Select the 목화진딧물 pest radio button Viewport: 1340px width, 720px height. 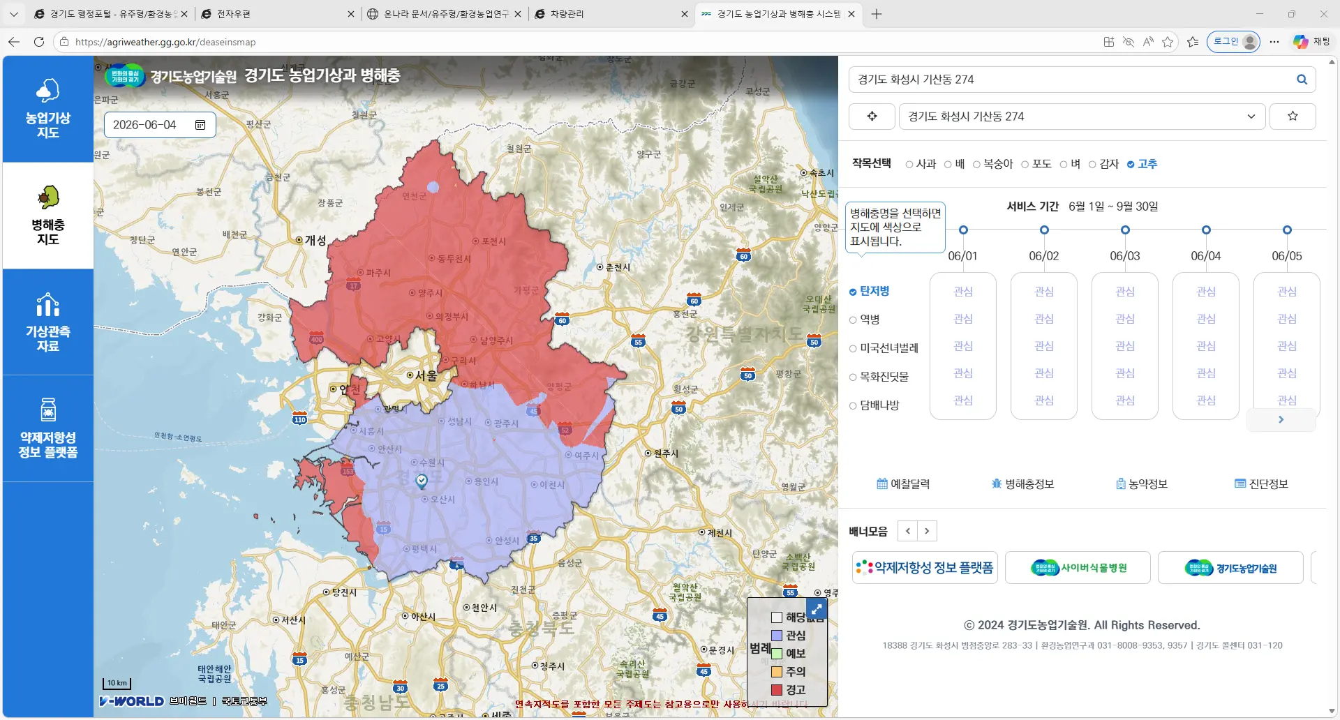tap(853, 377)
